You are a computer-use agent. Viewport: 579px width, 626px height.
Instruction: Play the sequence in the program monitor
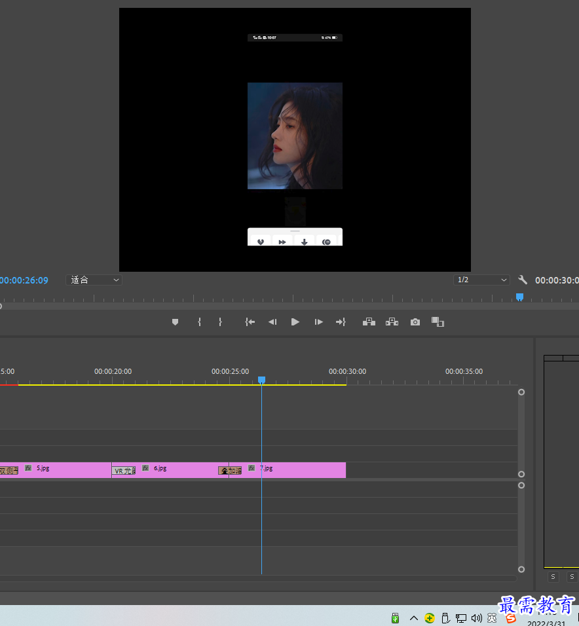(x=295, y=322)
